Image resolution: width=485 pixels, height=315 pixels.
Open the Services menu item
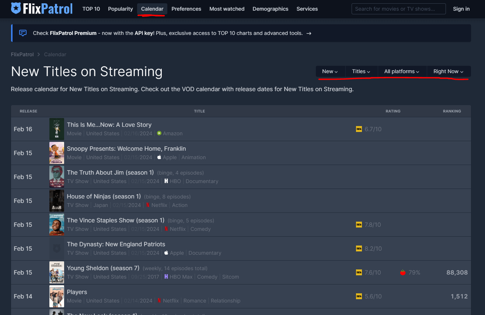[307, 9]
